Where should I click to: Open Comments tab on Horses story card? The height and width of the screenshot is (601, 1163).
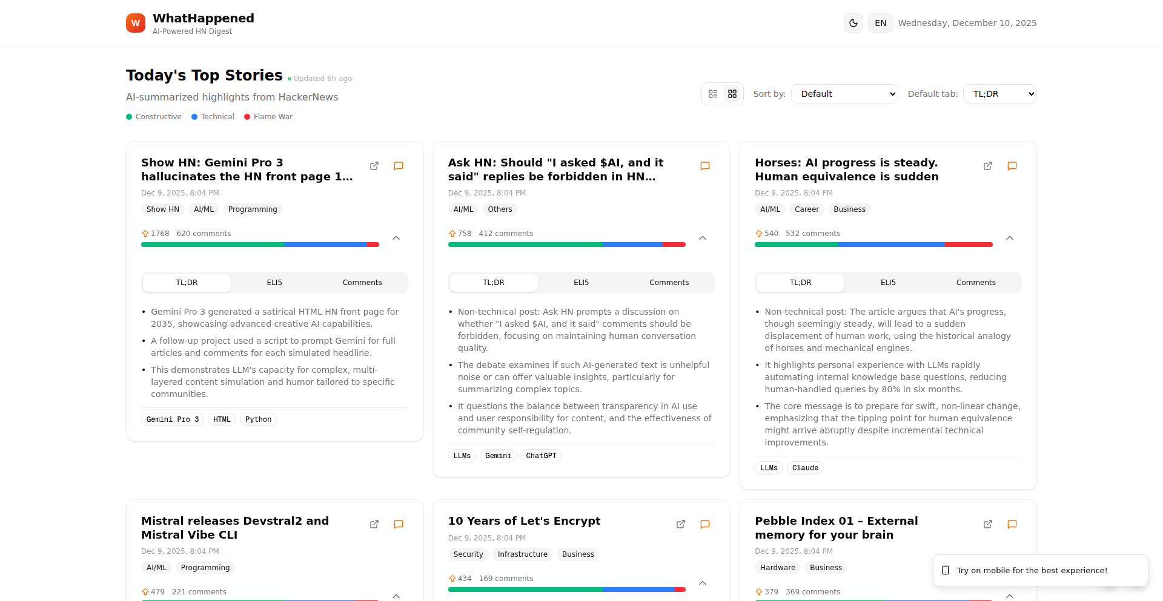[975, 283]
